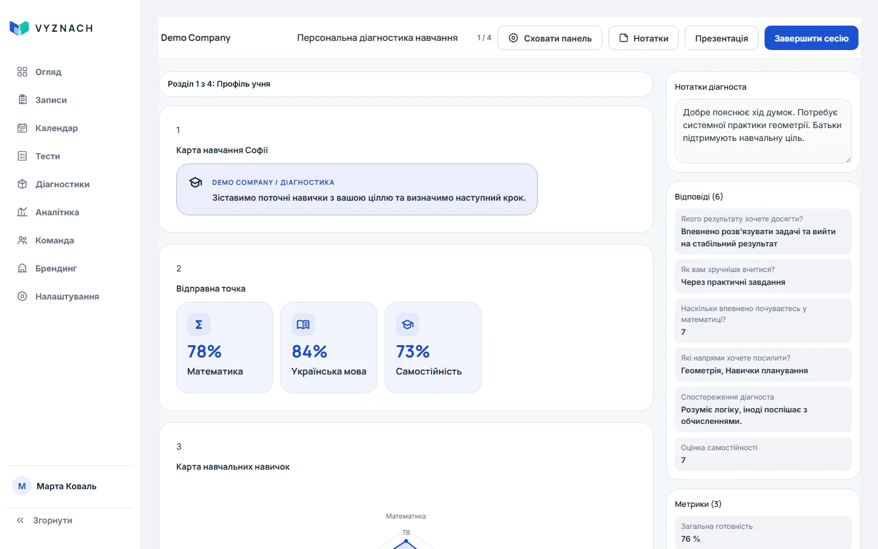
Task: Click the Метрики (3) panel title
Action: [x=698, y=504]
